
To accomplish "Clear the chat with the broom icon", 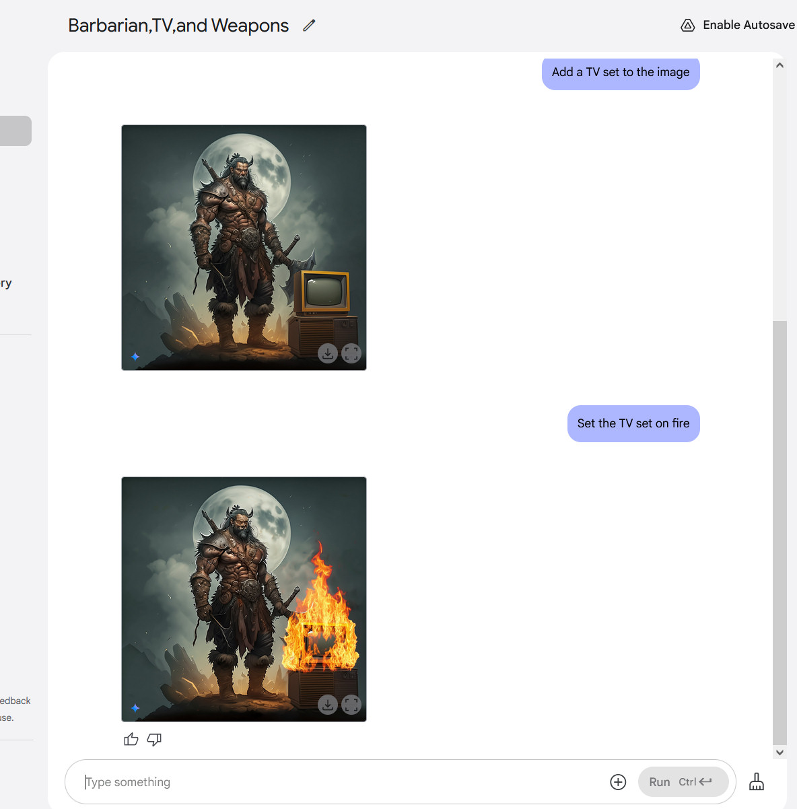I will click(x=757, y=781).
